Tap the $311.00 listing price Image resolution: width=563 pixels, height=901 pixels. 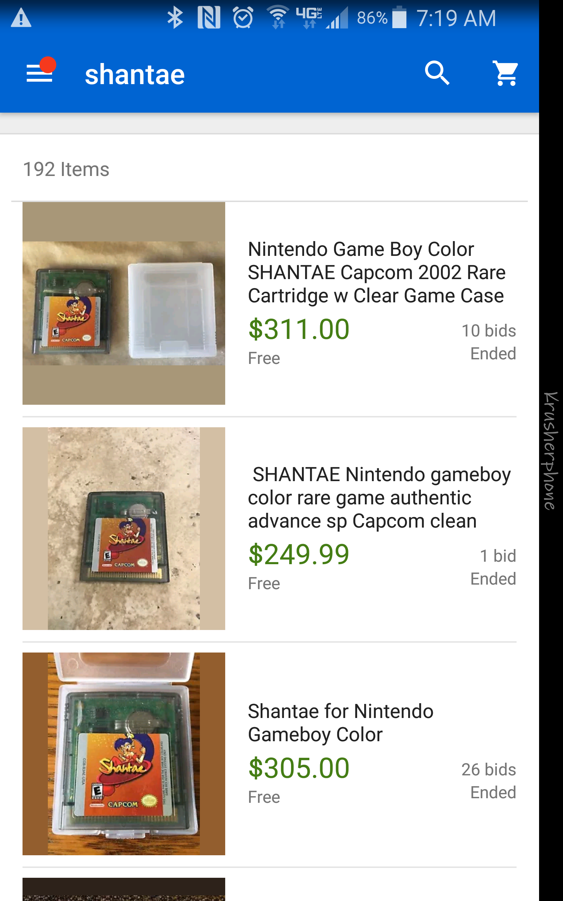coord(299,329)
